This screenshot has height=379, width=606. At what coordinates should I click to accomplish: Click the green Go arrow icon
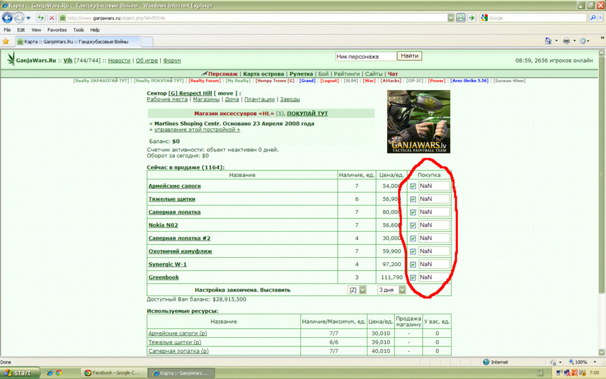pyautogui.click(x=472, y=18)
